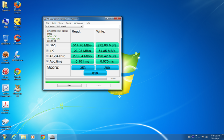Screen dimensions: 224x140
Task: Launch EPSON Scan desktop shortcut
Action: pos(17,56)
